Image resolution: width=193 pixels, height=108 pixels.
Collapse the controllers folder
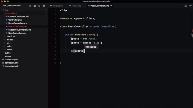coord(5,13)
